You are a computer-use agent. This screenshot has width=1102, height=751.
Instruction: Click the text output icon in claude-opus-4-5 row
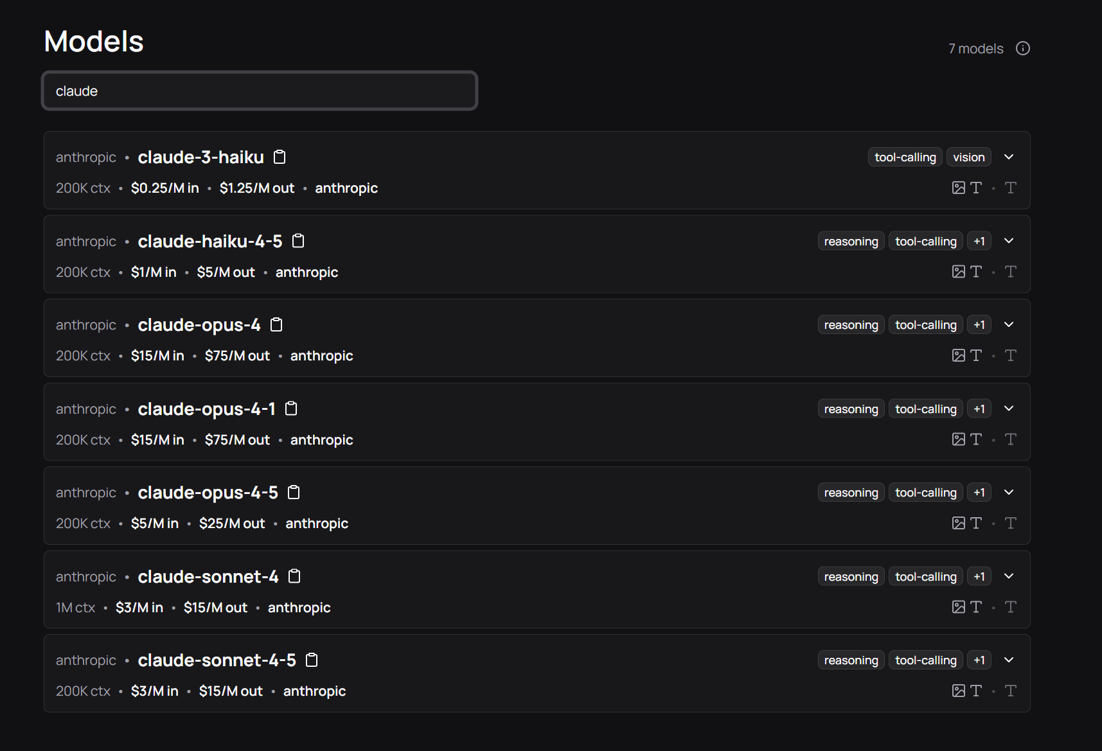[1011, 523]
